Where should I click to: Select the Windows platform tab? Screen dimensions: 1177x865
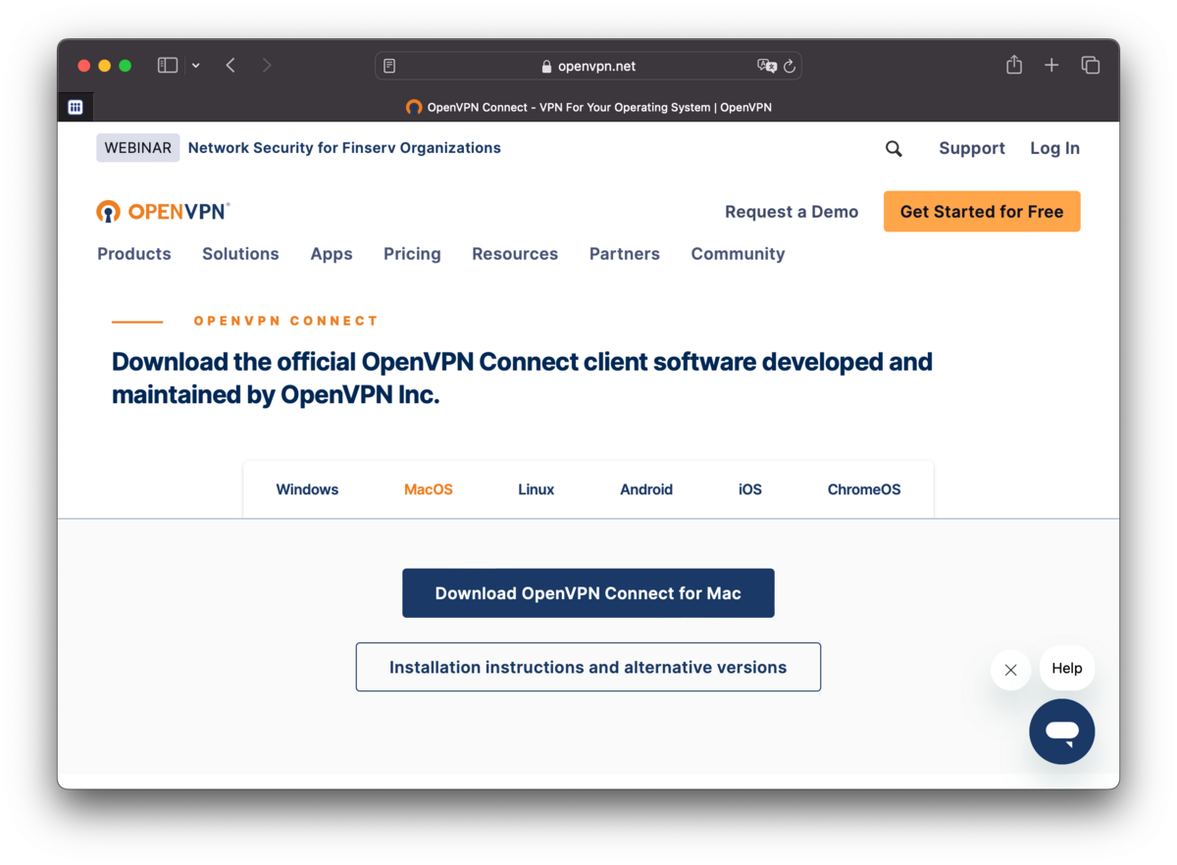click(307, 489)
